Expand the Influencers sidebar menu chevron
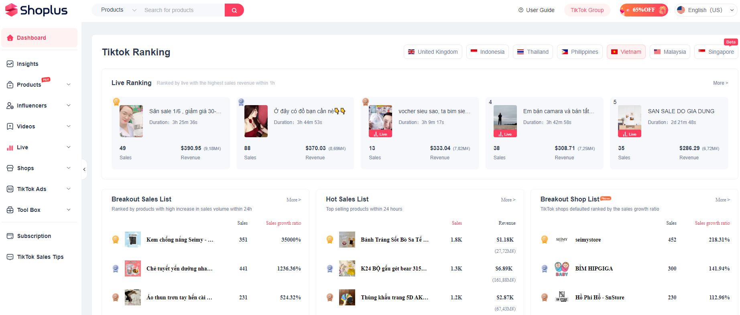Image resolution: width=740 pixels, height=315 pixels. coord(69,106)
